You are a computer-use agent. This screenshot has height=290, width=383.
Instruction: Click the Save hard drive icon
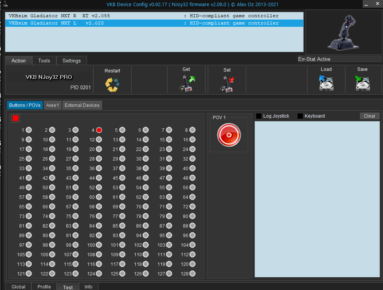(362, 83)
